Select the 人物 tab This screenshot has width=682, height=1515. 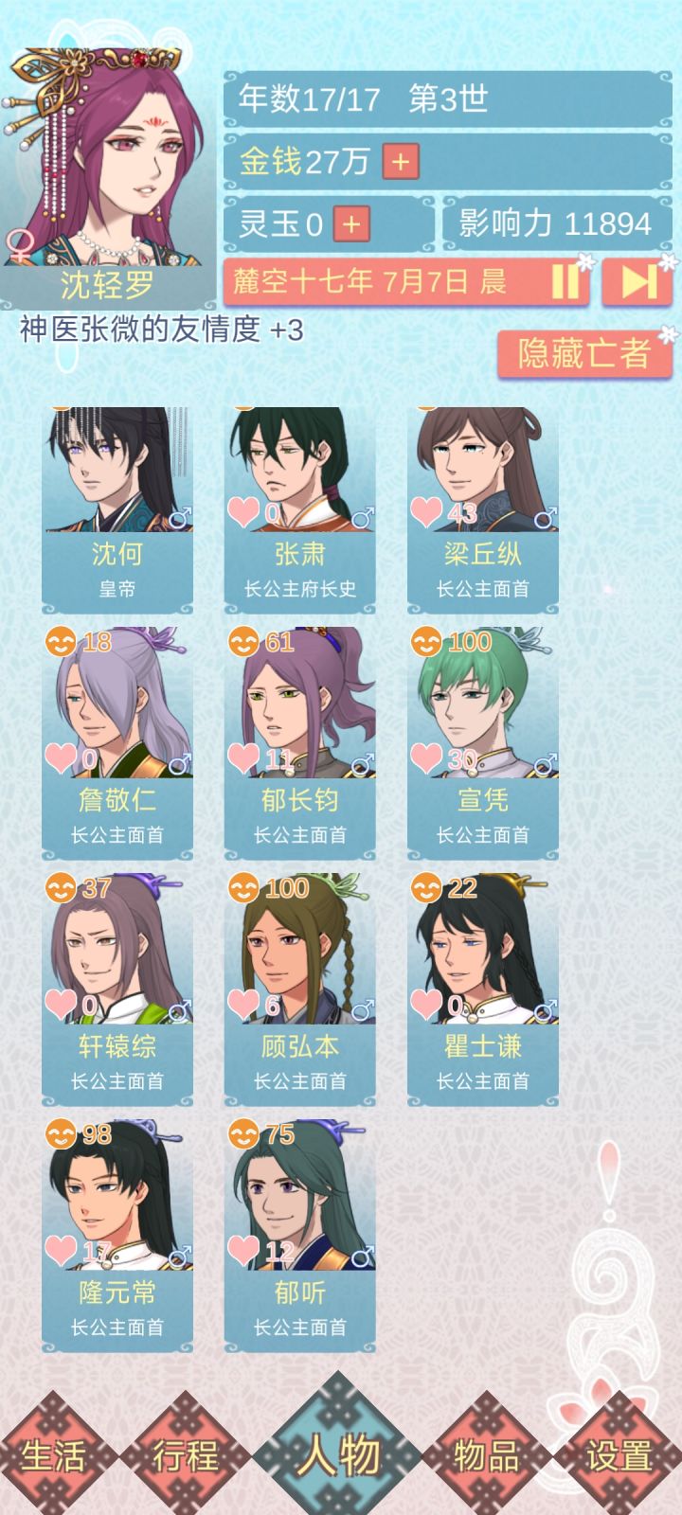pyautogui.click(x=340, y=1453)
